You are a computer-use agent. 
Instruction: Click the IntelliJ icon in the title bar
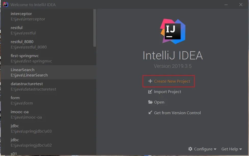click(5, 5)
